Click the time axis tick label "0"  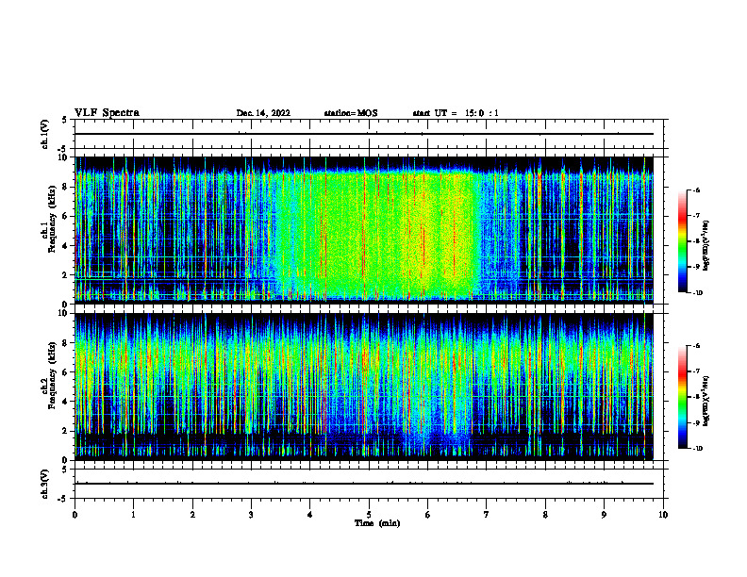(x=75, y=515)
